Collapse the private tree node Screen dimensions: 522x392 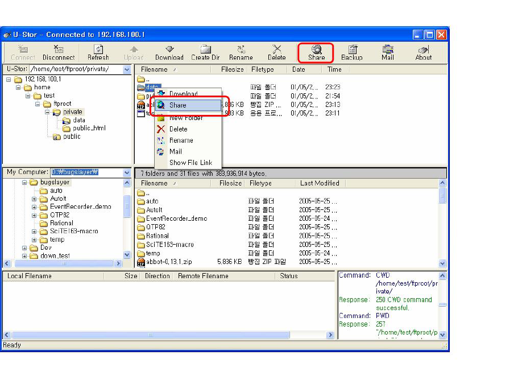point(47,112)
